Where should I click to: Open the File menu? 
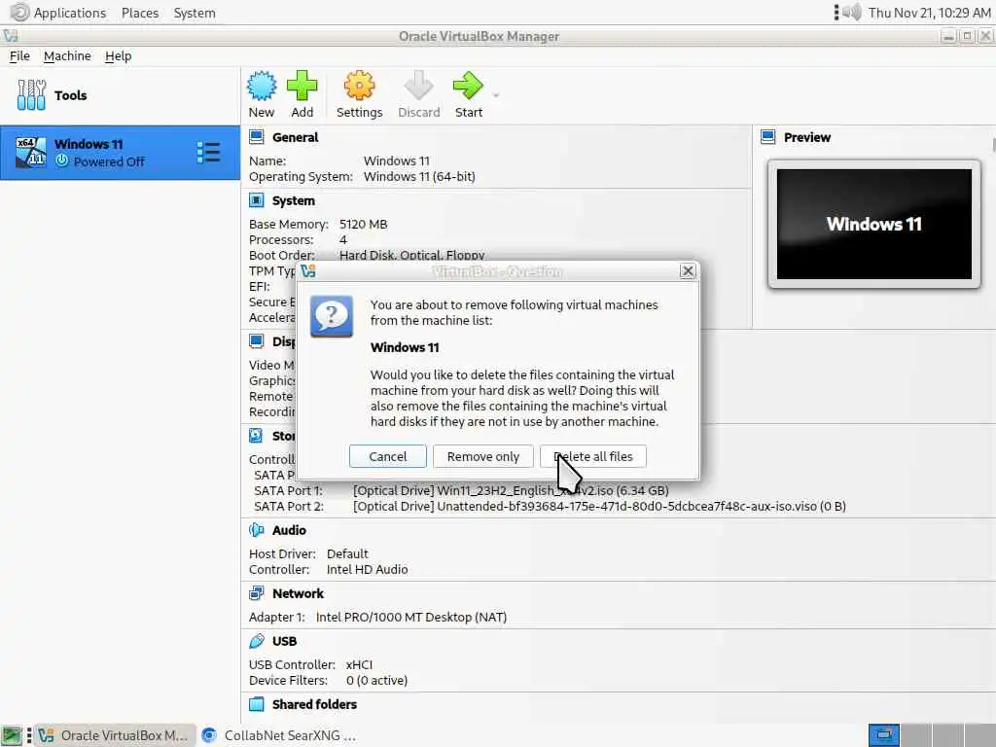[x=19, y=55]
